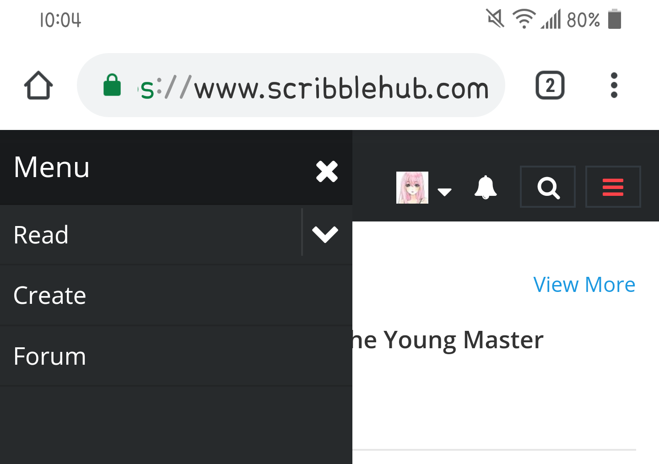Open the site search icon
Image resolution: width=659 pixels, height=464 pixels.
tap(548, 187)
